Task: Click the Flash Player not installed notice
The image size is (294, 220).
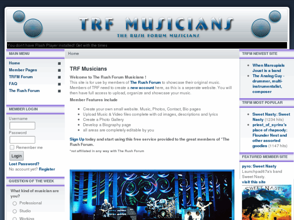Action: click(x=57, y=45)
